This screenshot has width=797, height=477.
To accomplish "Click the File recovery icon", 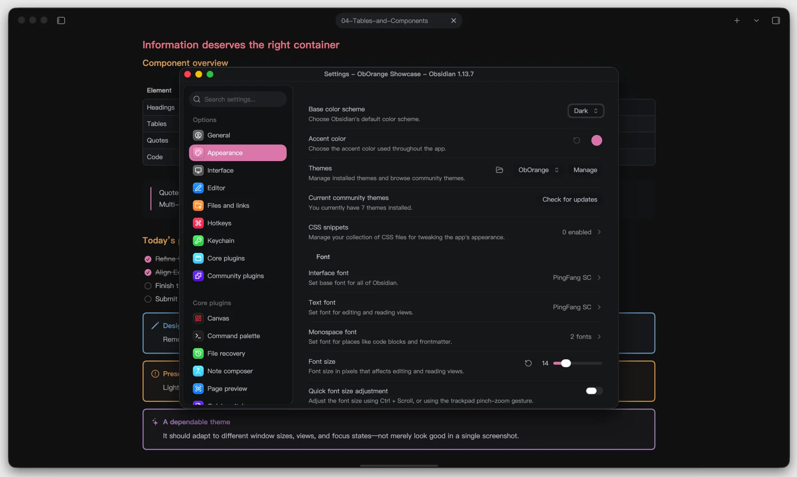I will 198,353.
